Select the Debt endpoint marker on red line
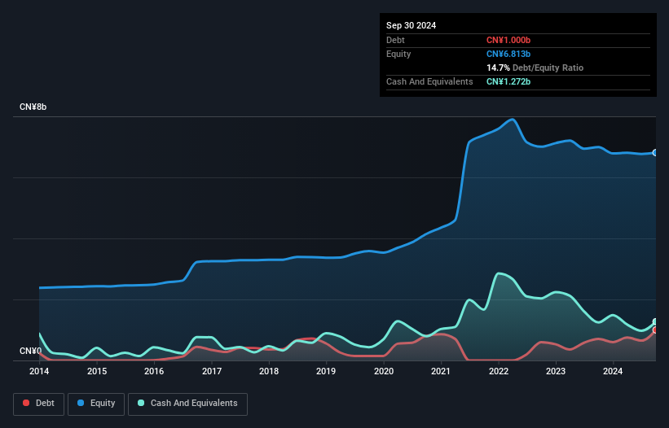 point(655,330)
